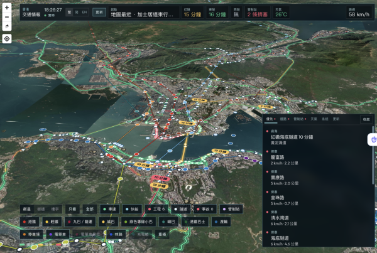377x253 pixels.
Task: Toggle the 車速 traffic speed layer
Action: (109, 209)
